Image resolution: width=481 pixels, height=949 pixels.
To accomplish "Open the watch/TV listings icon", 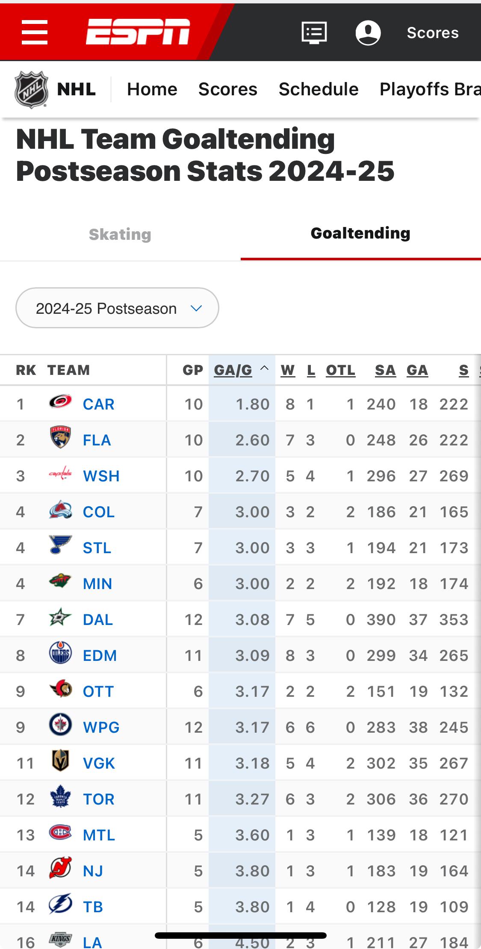I will pyautogui.click(x=314, y=32).
